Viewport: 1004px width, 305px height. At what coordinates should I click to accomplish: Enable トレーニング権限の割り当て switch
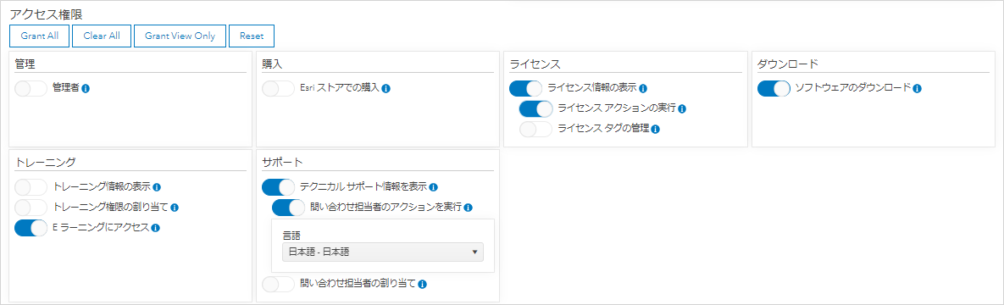(x=31, y=208)
